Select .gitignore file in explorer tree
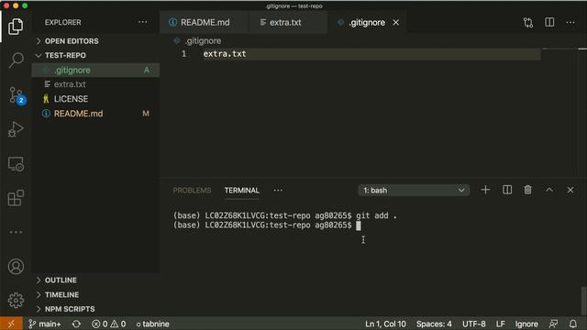Image resolution: width=587 pixels, height=330 pixels. pos(95,70)
